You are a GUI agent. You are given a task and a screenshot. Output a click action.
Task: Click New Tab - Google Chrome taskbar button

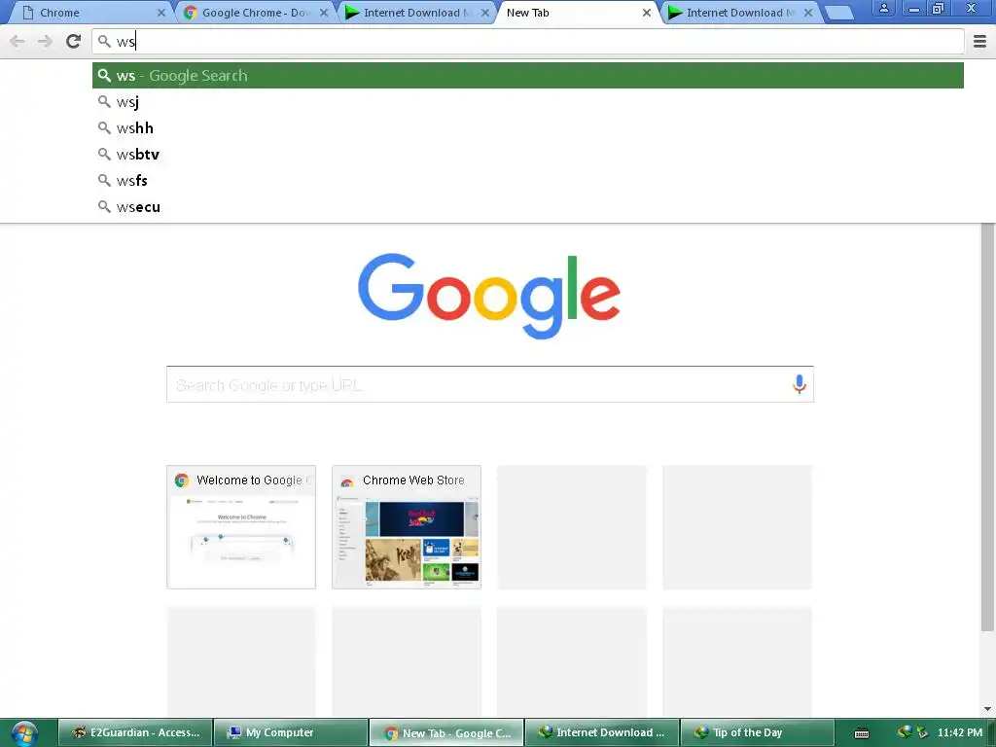[446, 733]
